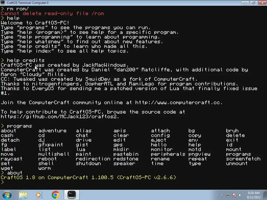Click CraftOS Terminal title bar icon
This screenshot has height=200, width=267.
pyautogui.click(x=3, y=3)
